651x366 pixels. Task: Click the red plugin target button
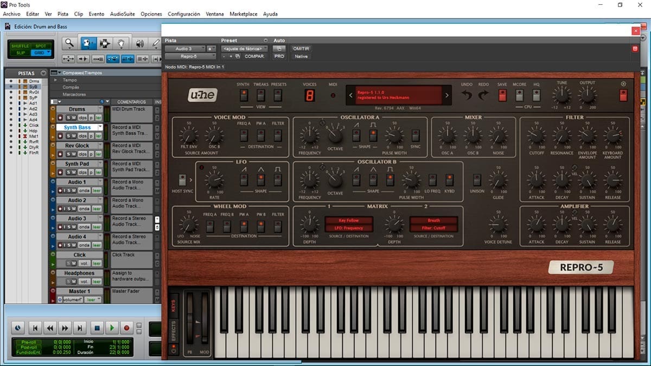point(635,49)
